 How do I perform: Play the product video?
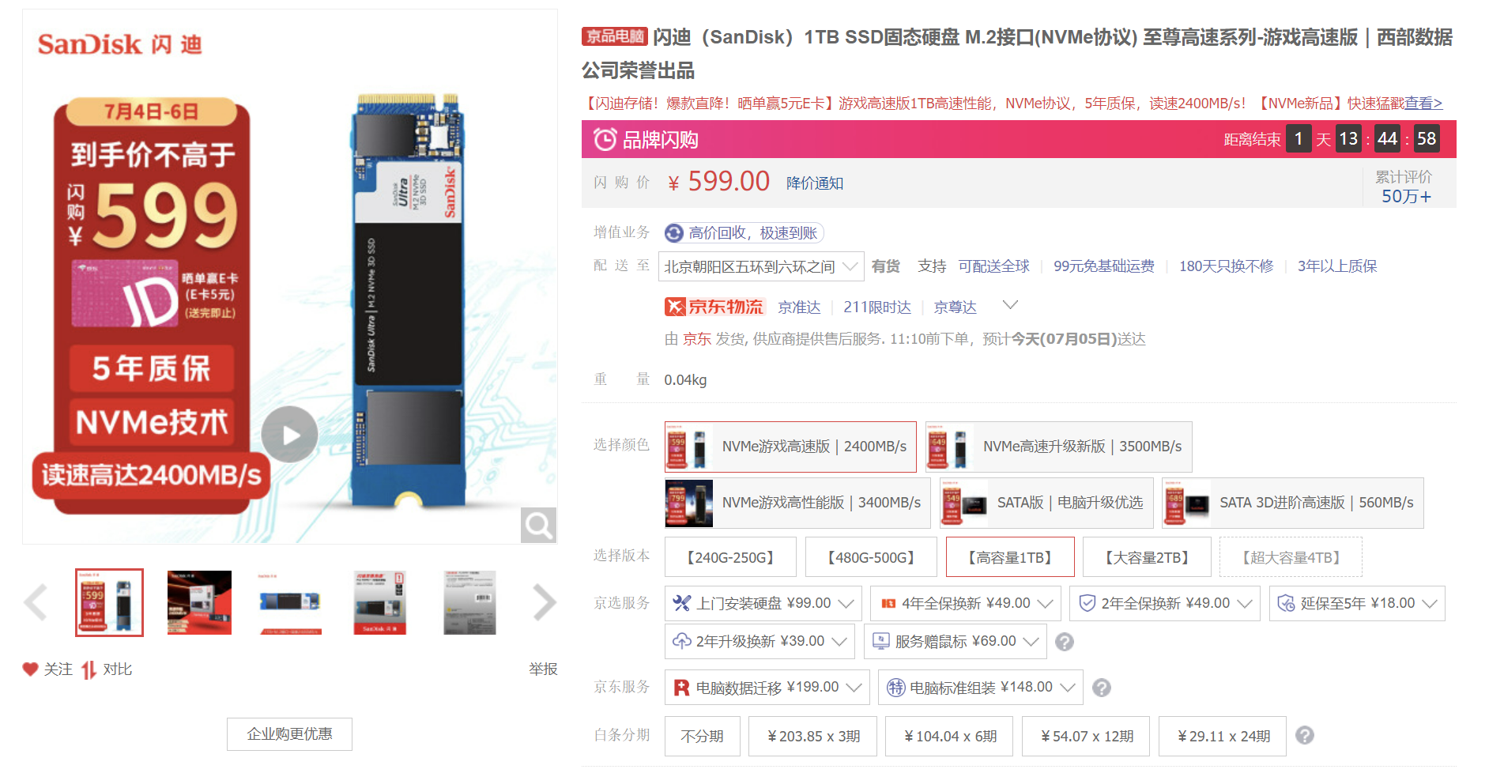click(289, 434)
